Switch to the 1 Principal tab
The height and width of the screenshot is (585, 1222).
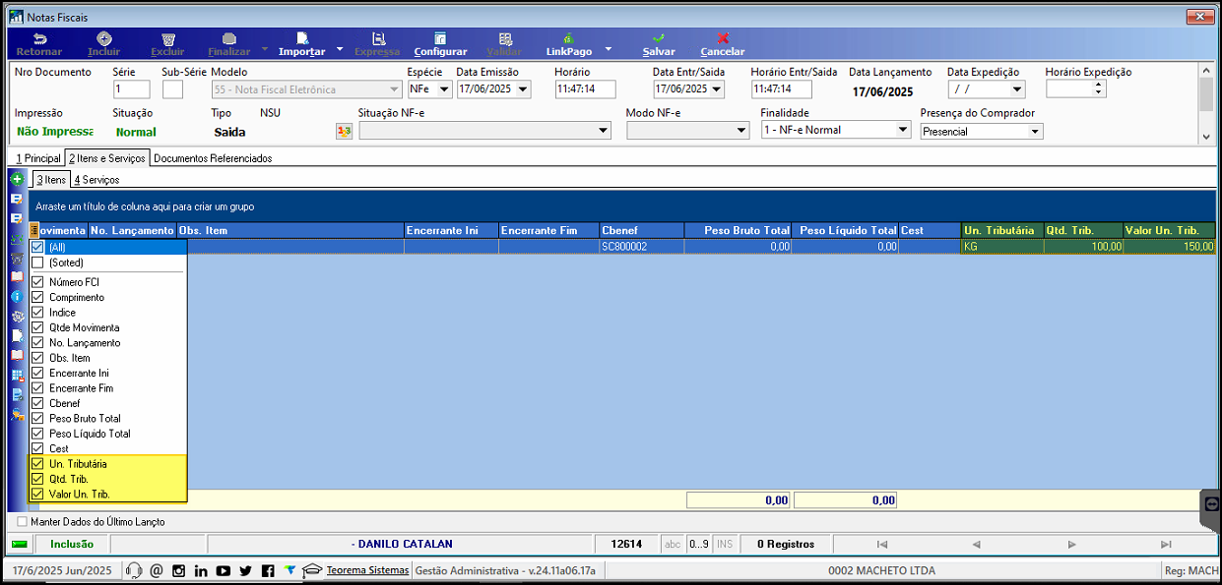coord(38,158)
